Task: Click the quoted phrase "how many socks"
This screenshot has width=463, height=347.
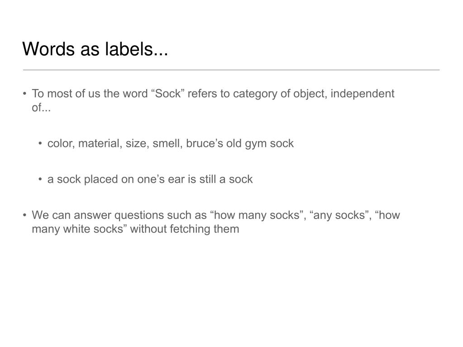Action: [257, 215]
